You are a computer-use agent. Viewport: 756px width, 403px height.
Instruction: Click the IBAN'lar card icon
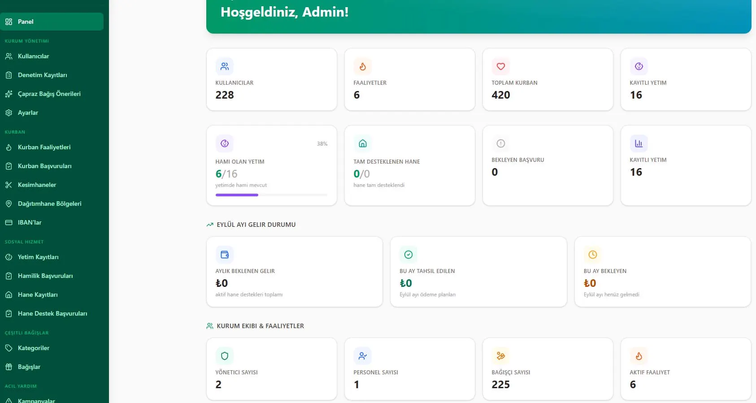click(9, 223)
